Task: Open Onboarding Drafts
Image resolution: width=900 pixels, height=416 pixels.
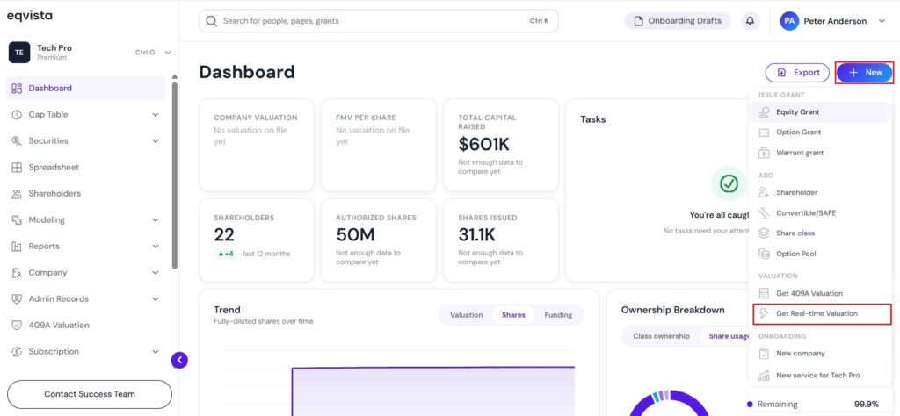Action: (x=678, y=21)
